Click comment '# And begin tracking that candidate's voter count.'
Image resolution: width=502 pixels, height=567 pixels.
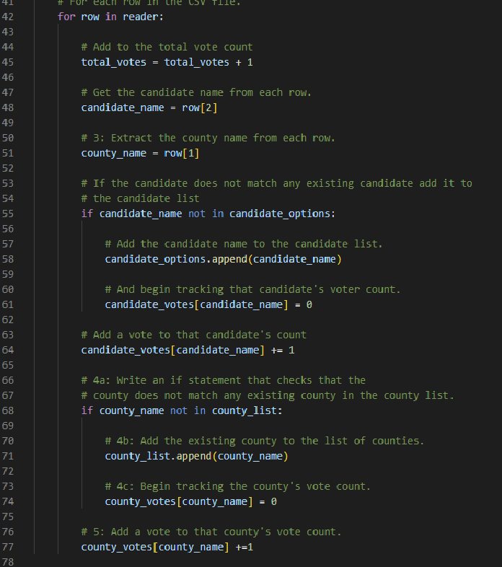click(253, 290)
